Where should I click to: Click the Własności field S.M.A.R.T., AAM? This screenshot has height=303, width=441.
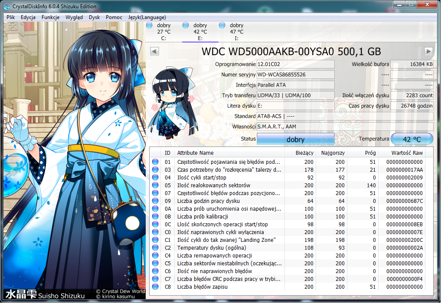pyautogui.click(x=345, y=127)
